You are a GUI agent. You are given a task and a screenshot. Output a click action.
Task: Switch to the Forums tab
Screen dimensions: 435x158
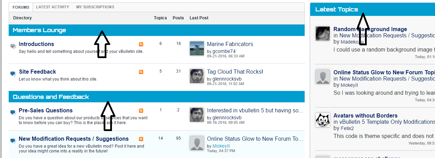coord(21,7)
